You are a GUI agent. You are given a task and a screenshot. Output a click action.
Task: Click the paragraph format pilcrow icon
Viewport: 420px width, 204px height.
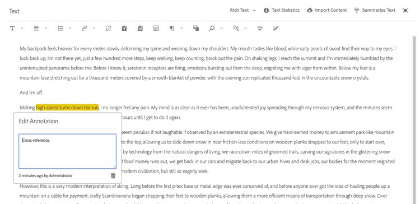point(172,28)
